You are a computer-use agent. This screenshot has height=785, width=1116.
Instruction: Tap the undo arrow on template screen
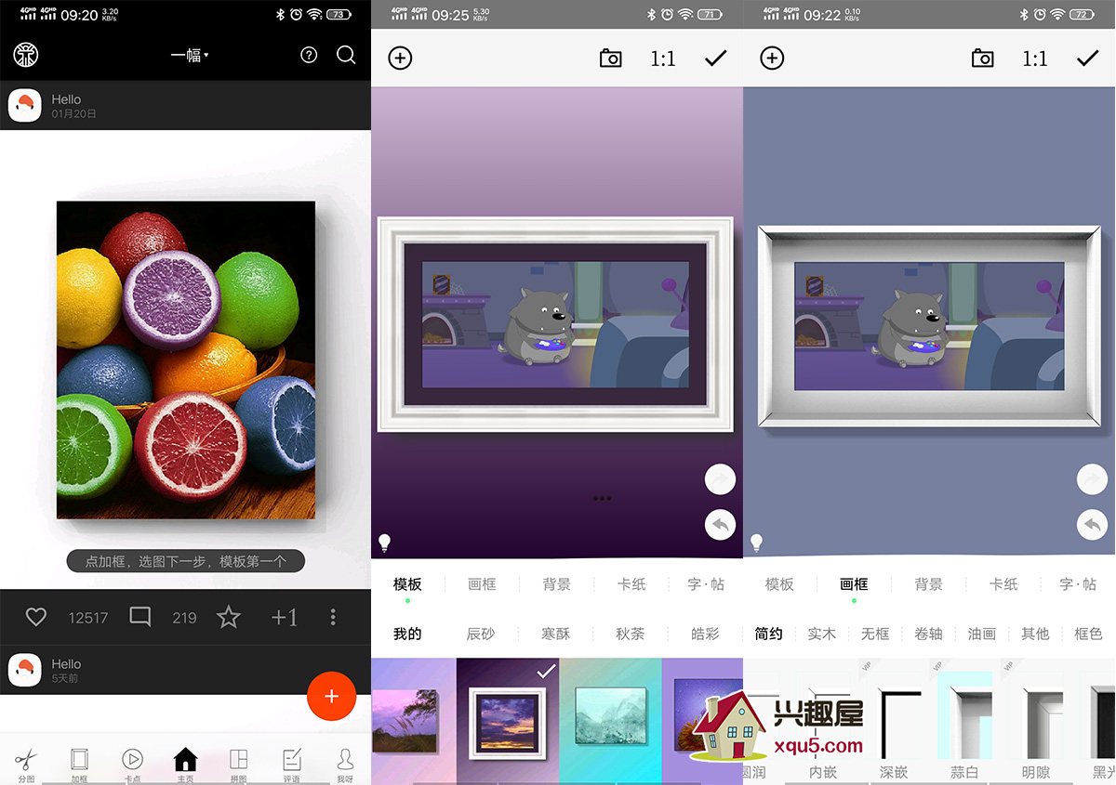tap(721, 525)
